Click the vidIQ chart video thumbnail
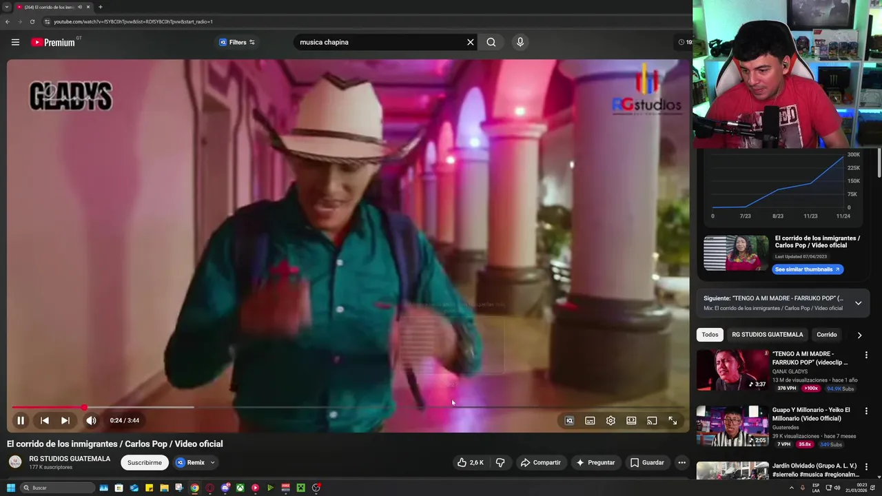882x496 pixels. (736, 253)
